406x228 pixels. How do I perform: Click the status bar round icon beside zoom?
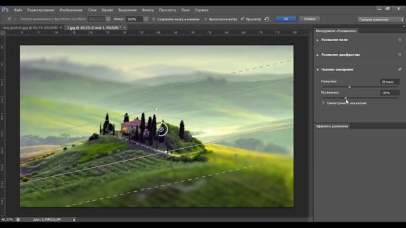click(x=18, y=220)
